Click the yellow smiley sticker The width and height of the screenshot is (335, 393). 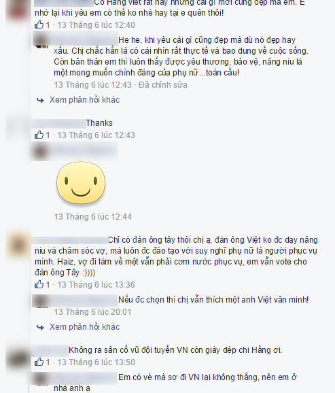pyautogui.click(x=81, y=182)
